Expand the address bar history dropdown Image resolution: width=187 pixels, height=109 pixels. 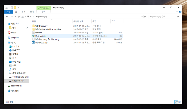click(142, 17)
